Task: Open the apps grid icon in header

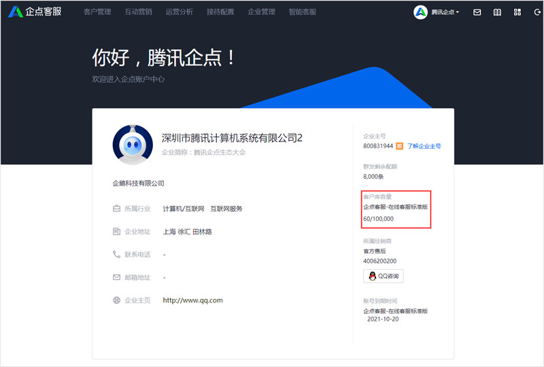Action: point(517,12)
